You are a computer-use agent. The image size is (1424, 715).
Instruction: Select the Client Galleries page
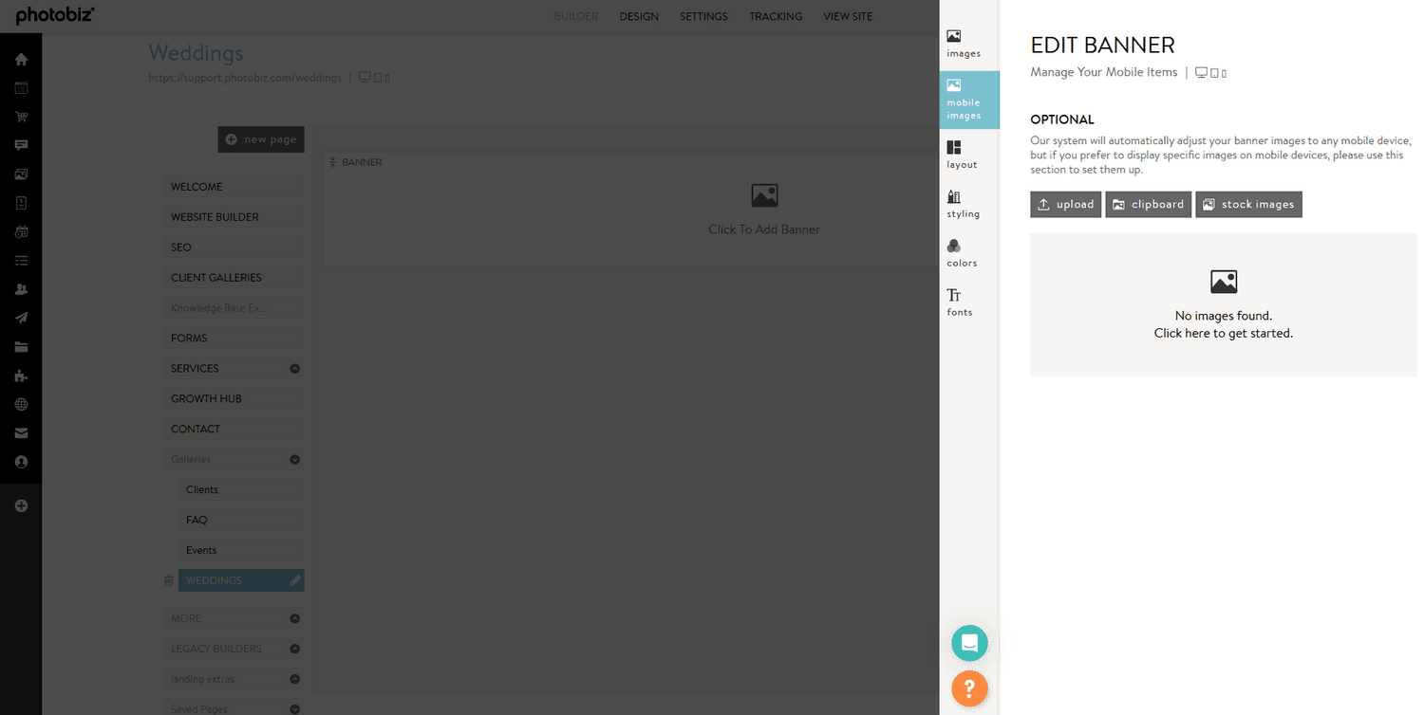[216, 278]
